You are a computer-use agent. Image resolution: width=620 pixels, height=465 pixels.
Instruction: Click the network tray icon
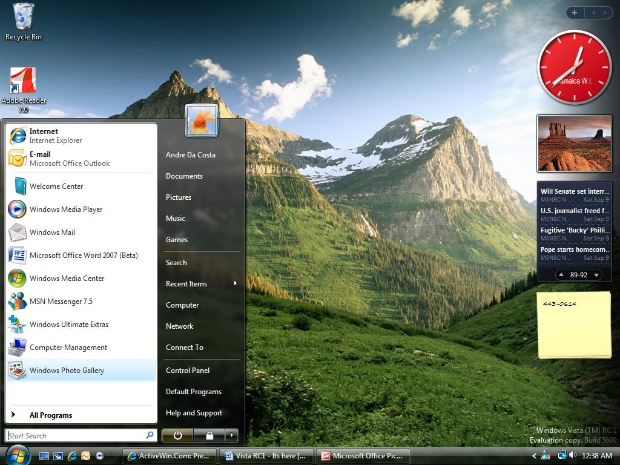561,455
